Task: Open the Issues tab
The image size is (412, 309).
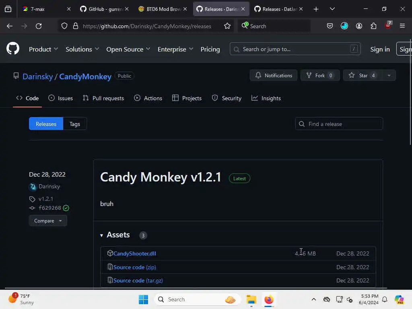Action: (61, 98)
